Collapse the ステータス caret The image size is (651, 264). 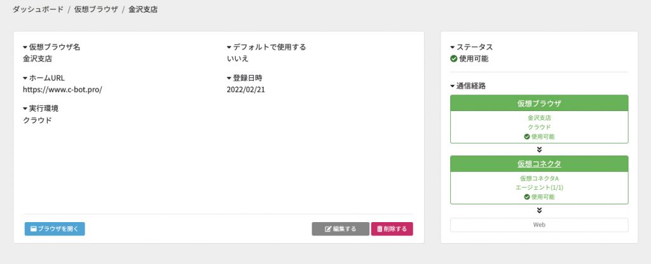[453, 47]
